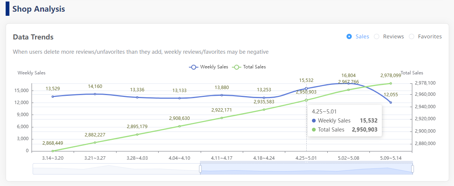
Task: Click the unselected left part of zoom bar
Action: click(117, 169)
